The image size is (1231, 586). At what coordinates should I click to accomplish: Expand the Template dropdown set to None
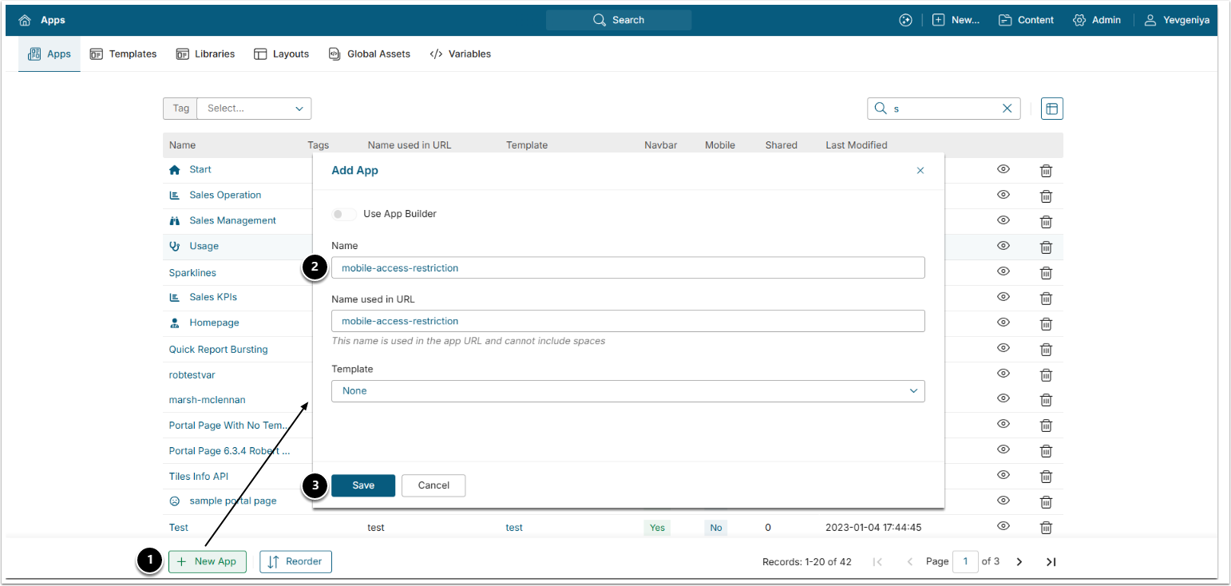coord(627,391)
